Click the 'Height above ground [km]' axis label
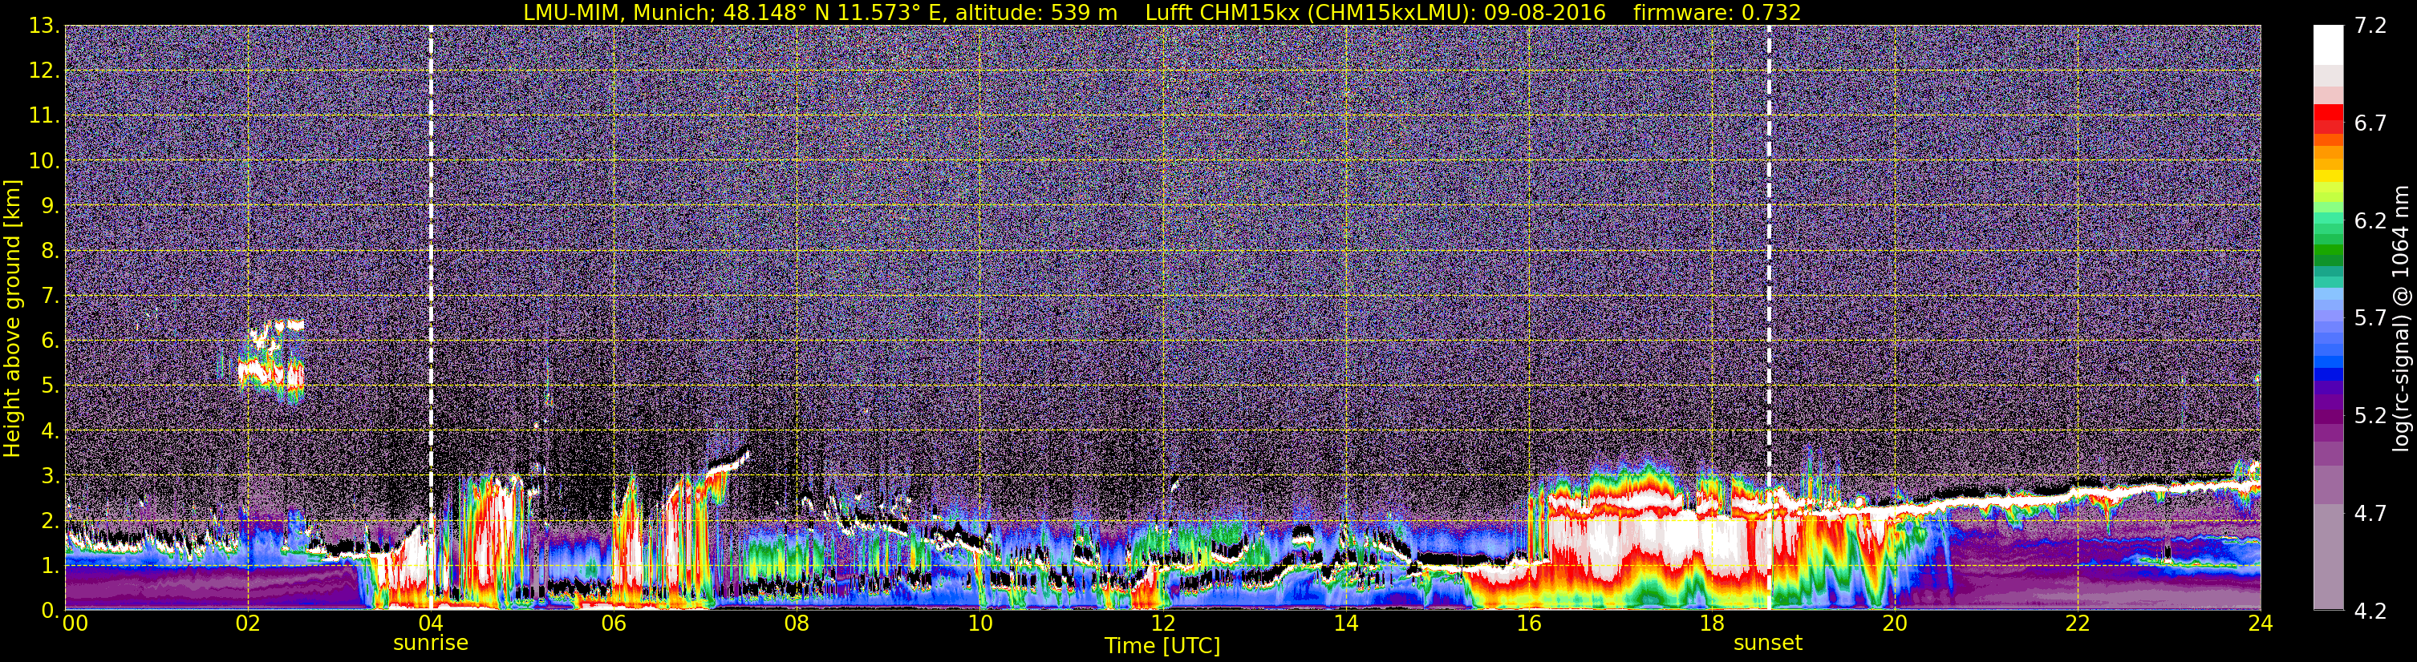The image size is (2417, 662). [12, 318]
